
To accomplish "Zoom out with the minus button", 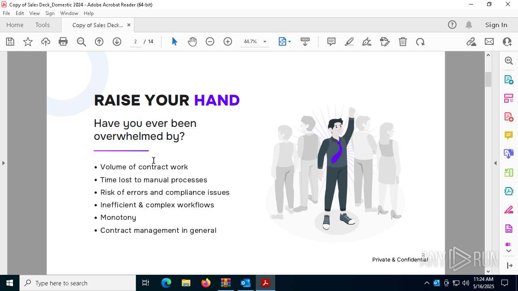I will [210, 42].
